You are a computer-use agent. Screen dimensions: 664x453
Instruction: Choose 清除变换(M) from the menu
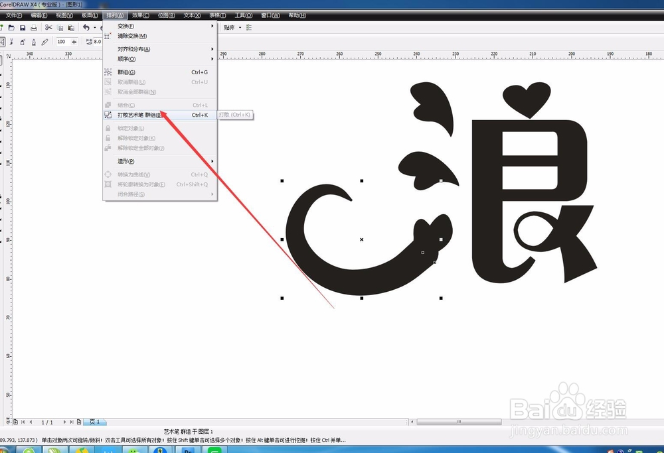coord(160,36)
